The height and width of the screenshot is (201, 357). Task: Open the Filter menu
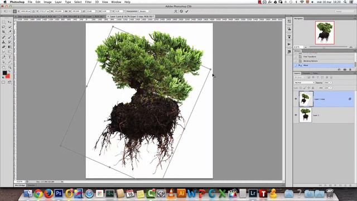(88, 2)
